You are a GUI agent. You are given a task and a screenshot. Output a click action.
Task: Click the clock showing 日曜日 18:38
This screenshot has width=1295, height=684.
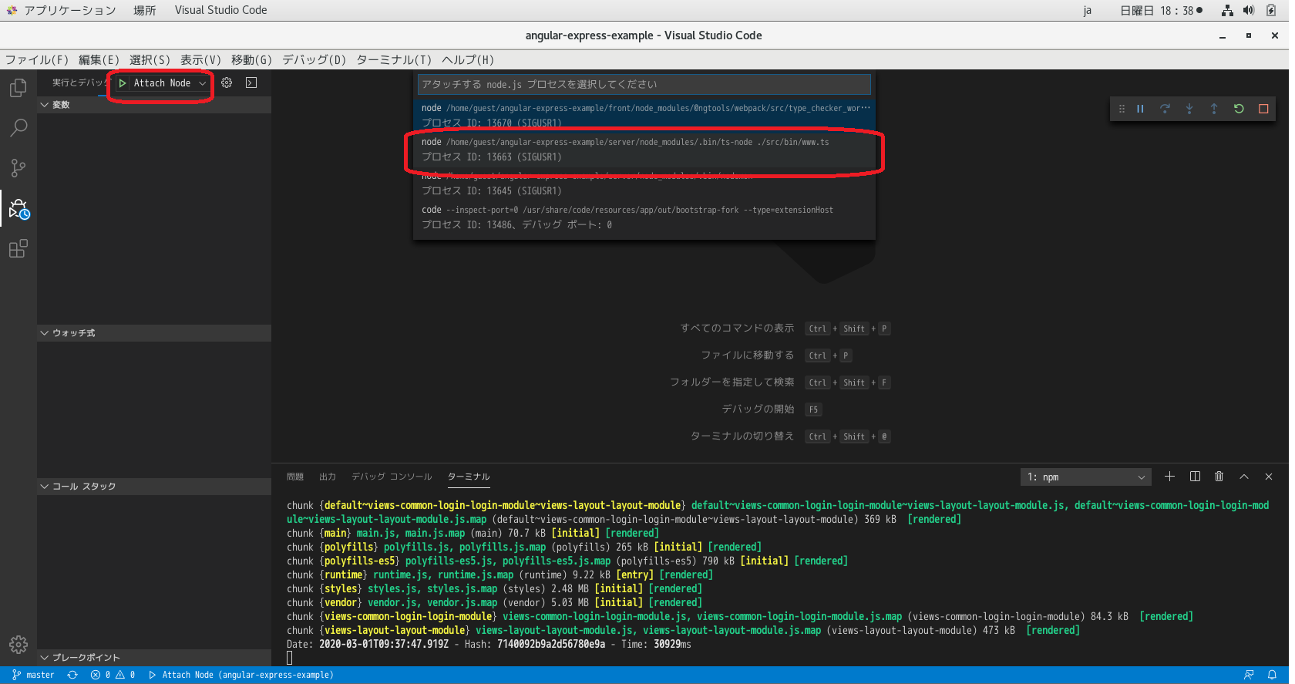click(1161, 11)
